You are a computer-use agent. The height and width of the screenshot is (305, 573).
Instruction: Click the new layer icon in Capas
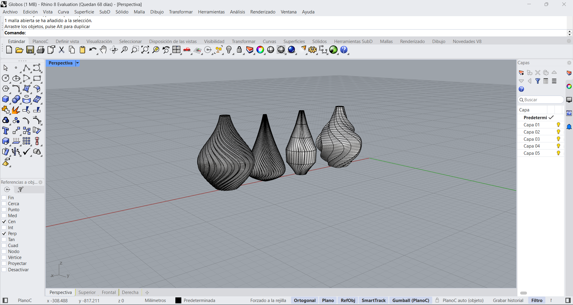point(521,73)
